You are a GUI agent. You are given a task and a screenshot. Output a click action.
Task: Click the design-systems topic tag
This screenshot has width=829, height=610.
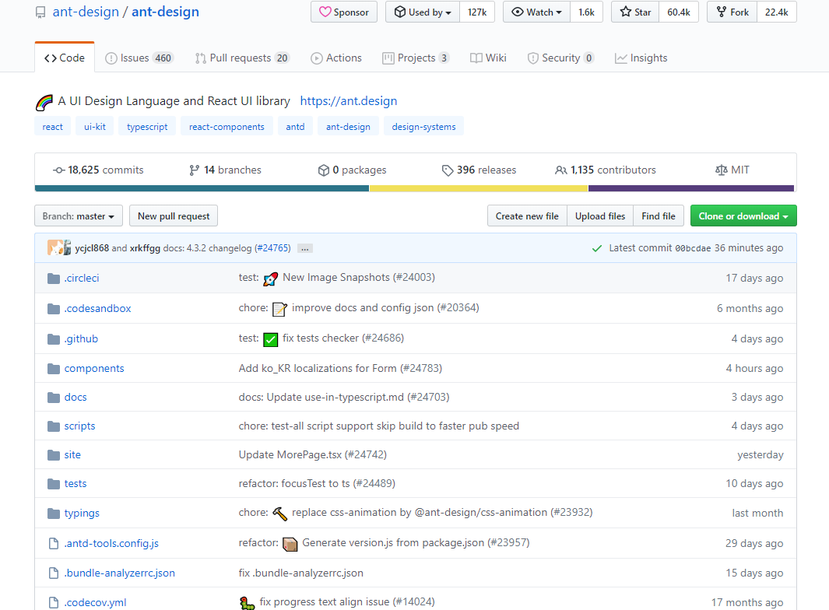(x=423, y=127)
